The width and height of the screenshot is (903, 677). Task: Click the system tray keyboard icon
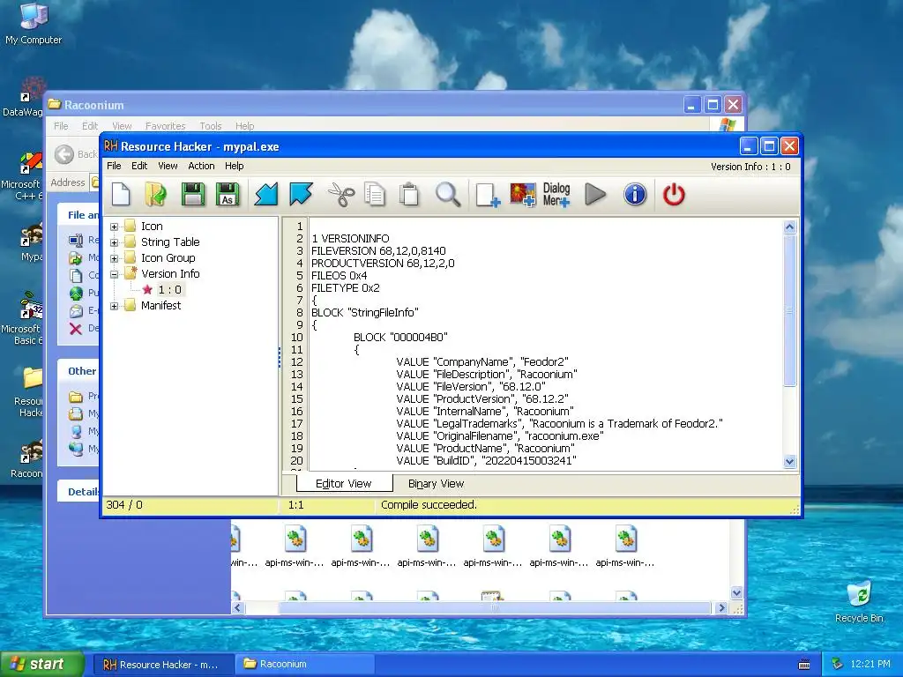coord(804,665)
